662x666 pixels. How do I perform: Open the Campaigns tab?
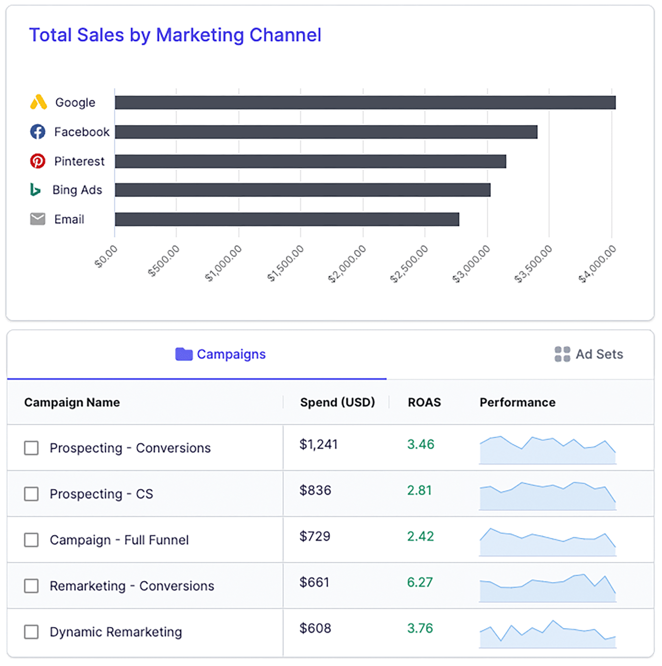click(x=221, y=354)
